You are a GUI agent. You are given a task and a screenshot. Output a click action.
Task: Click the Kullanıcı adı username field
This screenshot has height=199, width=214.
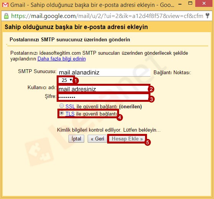103,89
